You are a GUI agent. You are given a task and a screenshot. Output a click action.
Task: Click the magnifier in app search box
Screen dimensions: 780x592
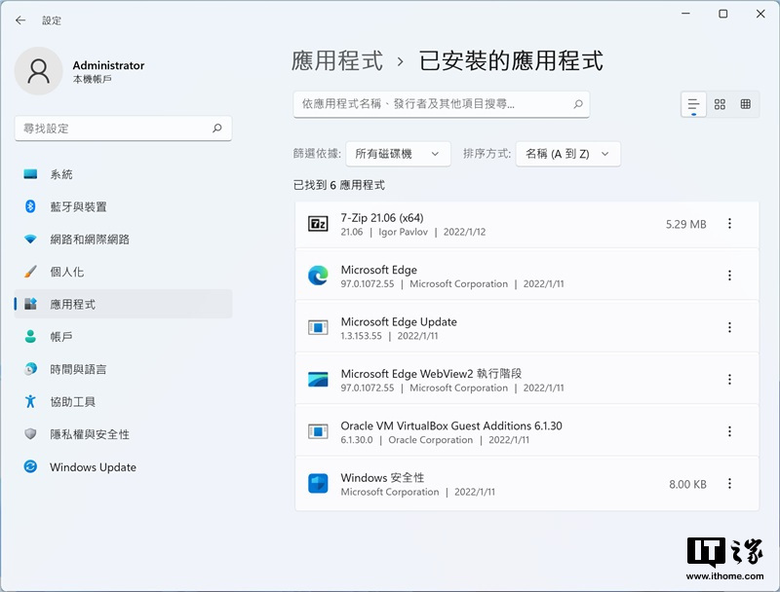tap(577, 104)
